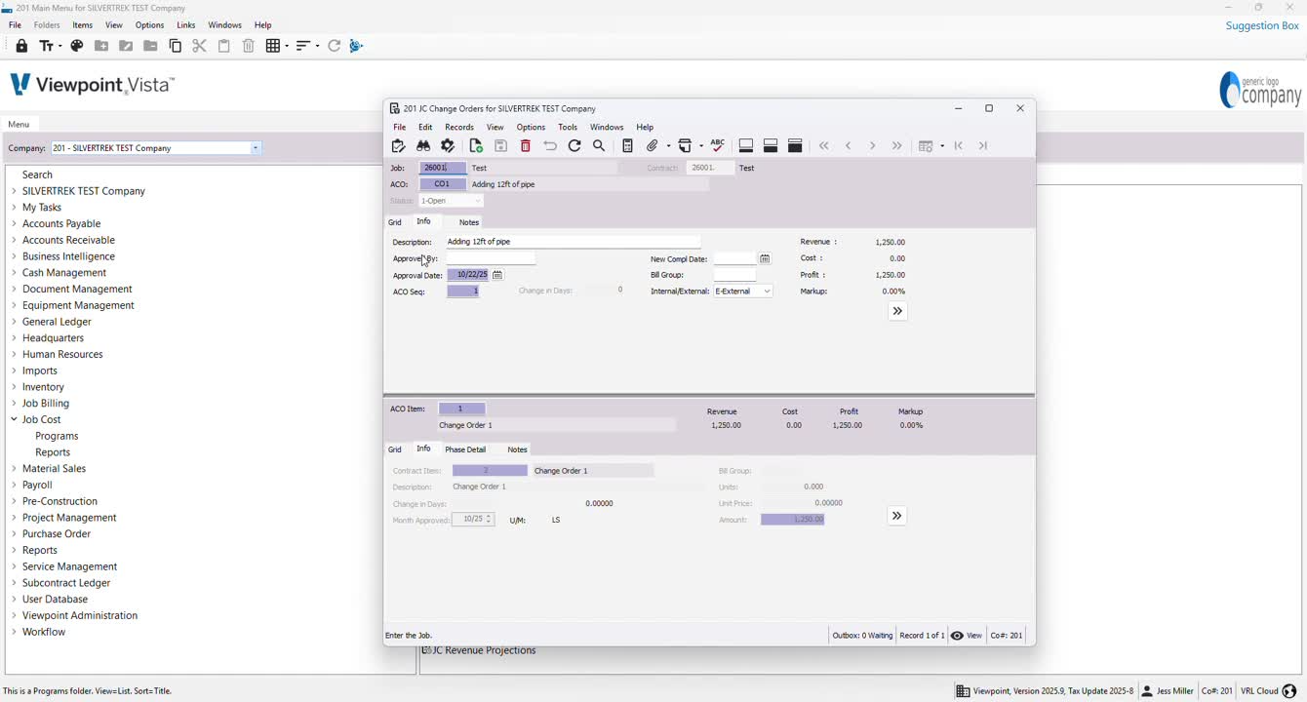This screenshot has width=1307, height=702.
Task: Select the top-panel layout icon
Action: point(796,146)
